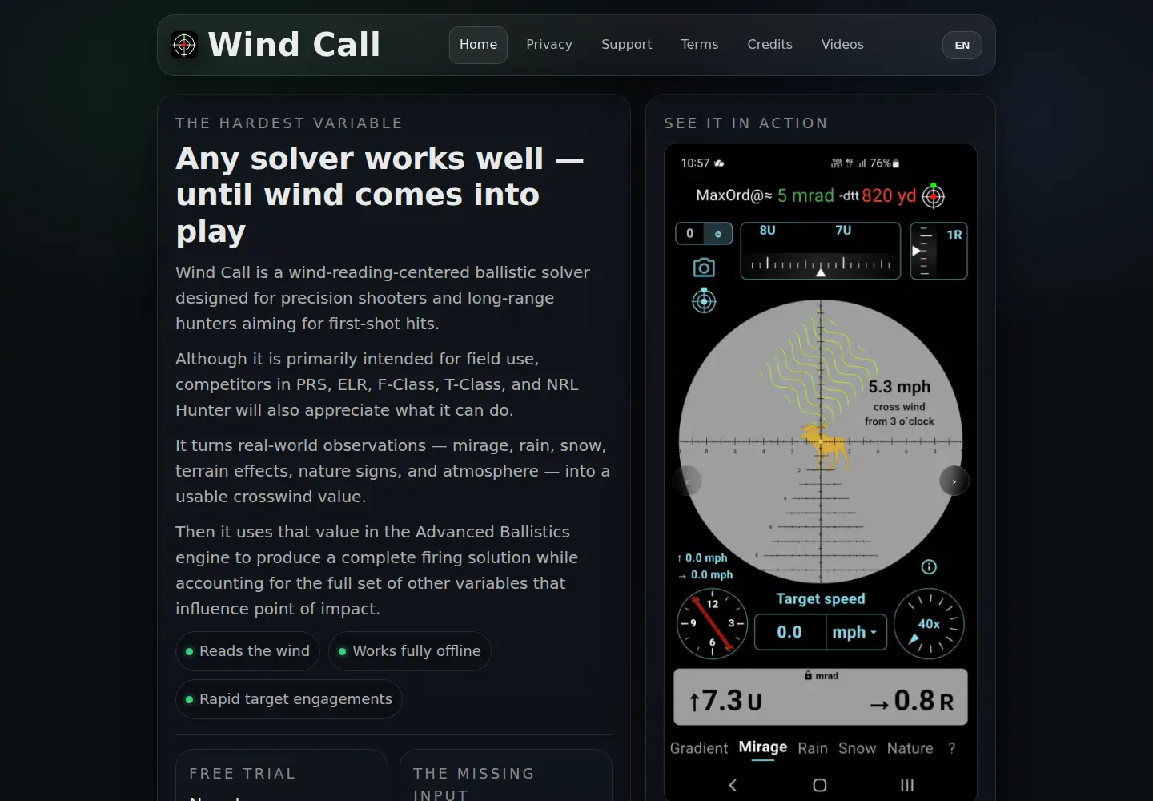Click the windage ruler showing 1R
The width and height of the screenshot is (1153, 801).
coord(939,251)
